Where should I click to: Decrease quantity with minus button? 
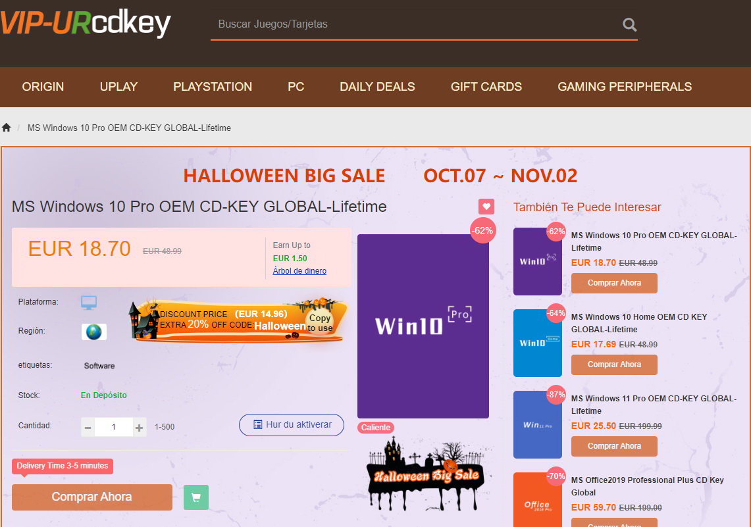[x=88, y=428]
